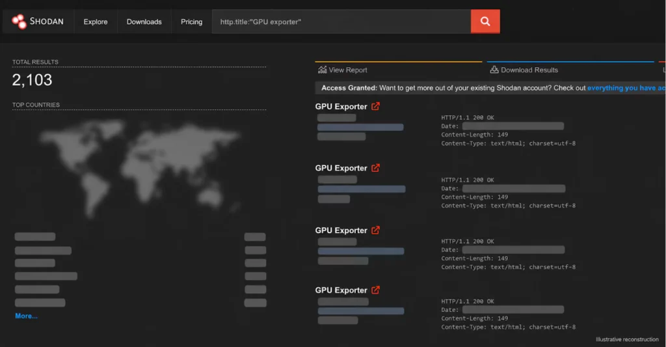Click Content-Type line in first result
The image size is (666, 347).
click(509, 143)
